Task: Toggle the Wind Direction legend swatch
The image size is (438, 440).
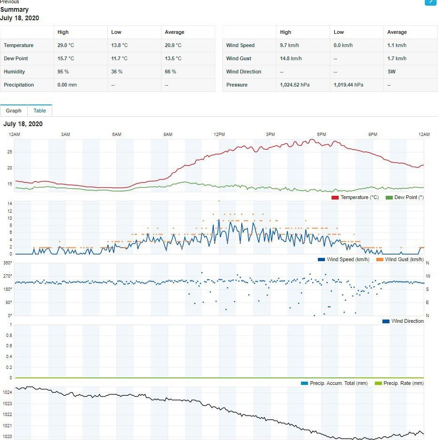Action: (386, 321)
